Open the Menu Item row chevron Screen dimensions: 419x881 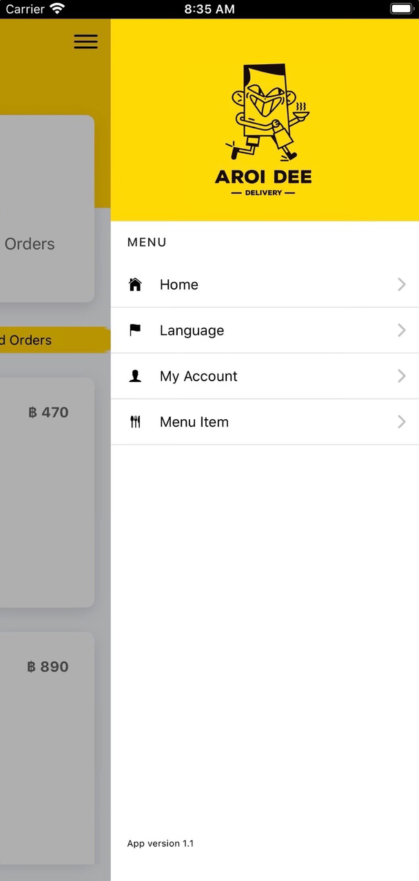[x=401, y=422]
